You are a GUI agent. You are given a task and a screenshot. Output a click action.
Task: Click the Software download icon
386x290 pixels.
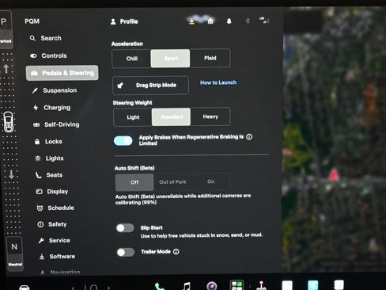click(x=42, y=257)
